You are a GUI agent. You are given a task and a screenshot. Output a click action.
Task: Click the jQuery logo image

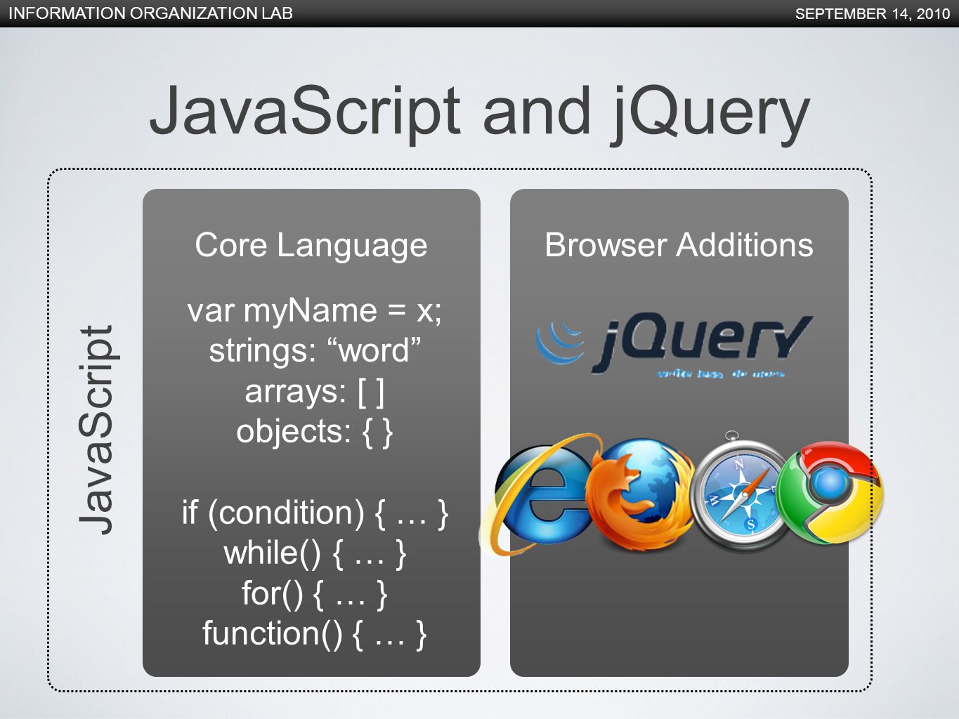[x=674, y=345]
